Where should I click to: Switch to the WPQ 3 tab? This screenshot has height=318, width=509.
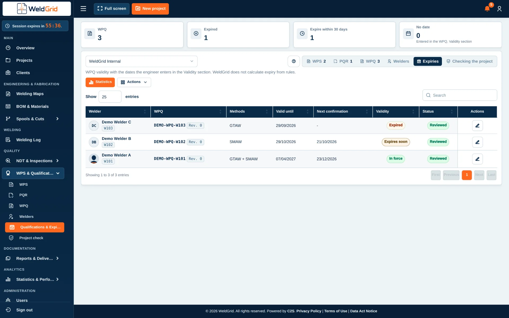tap(370, 61)
